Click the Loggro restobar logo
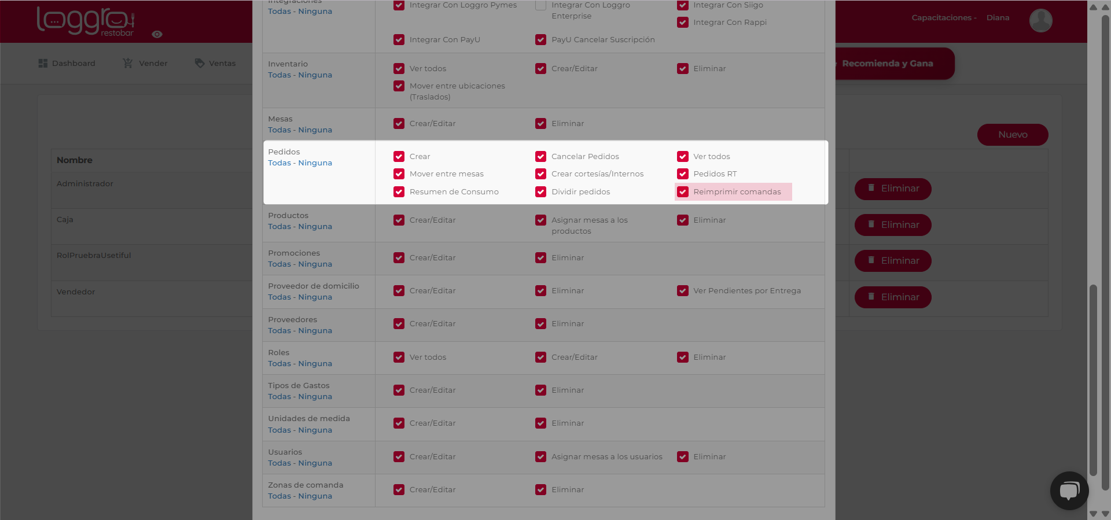Screen dimensions: 1111x520 pyautogui.click(x=86, y=21)
